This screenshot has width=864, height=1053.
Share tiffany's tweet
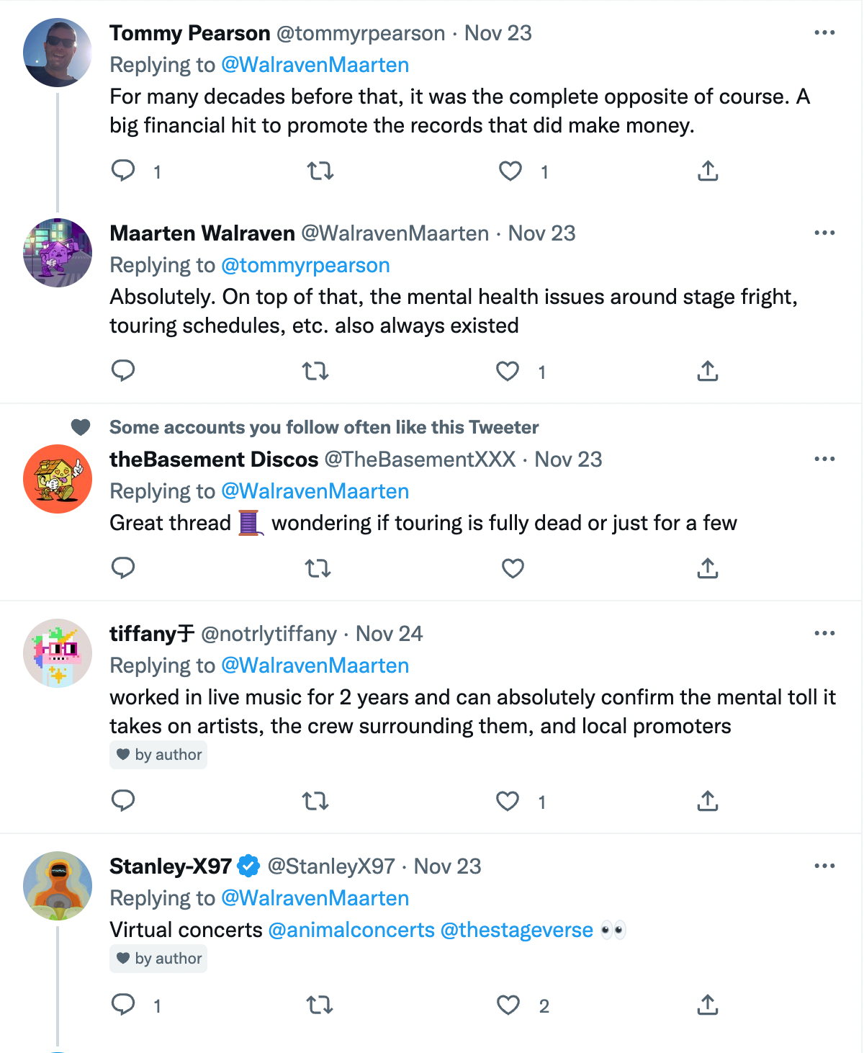tap(708, 801)
